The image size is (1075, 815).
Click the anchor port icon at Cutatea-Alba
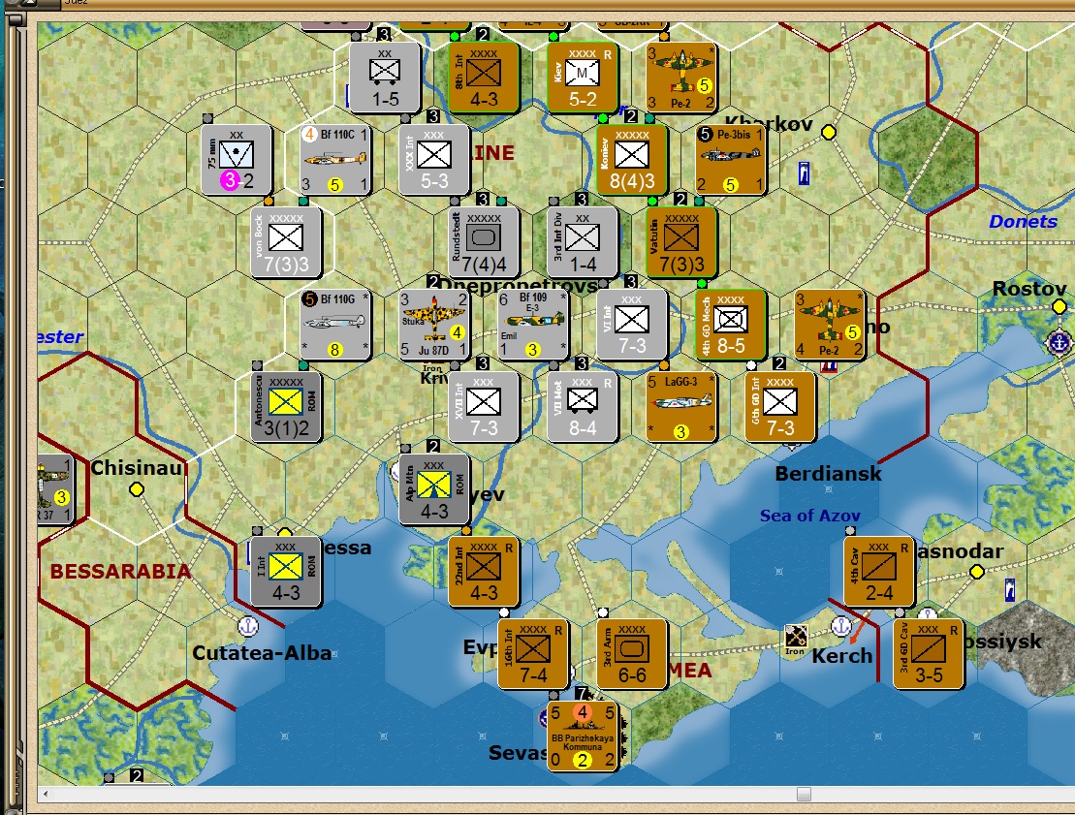pyautogui.click(x=247, y=626)
